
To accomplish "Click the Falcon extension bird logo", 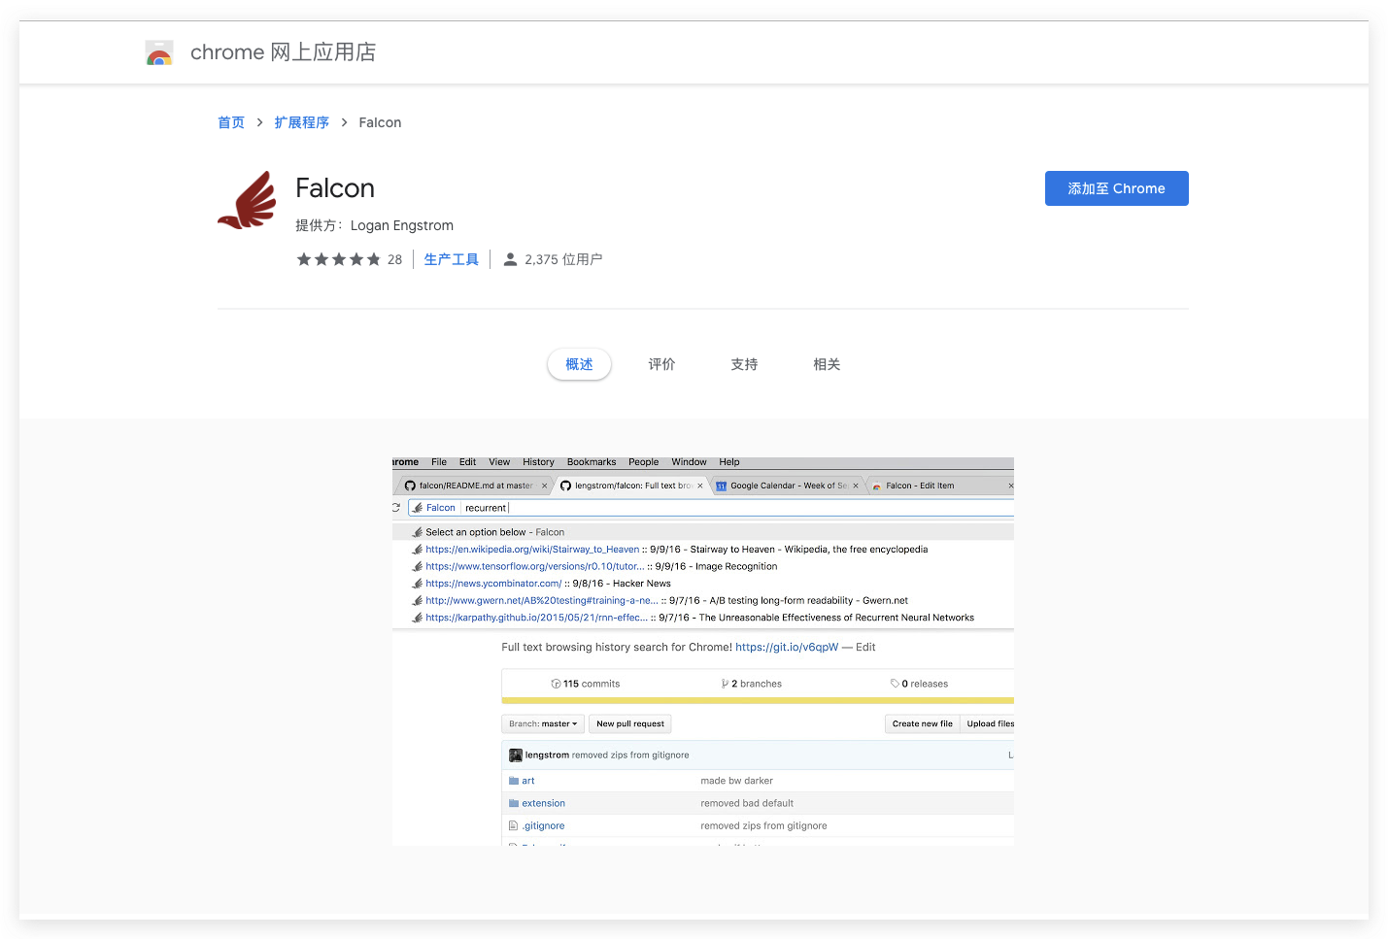I will 248,200.
